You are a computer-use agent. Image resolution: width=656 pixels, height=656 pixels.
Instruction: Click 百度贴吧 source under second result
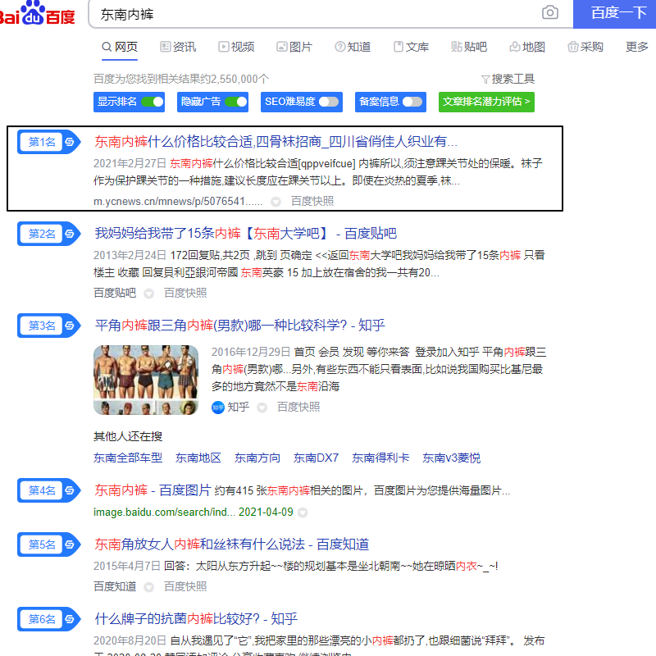coord(115,293)
